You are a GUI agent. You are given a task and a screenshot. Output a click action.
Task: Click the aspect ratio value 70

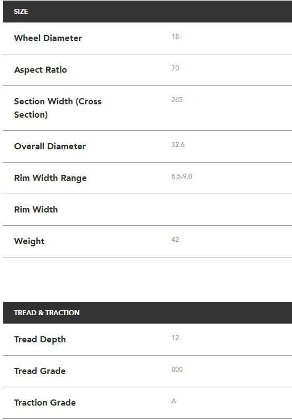175,68
